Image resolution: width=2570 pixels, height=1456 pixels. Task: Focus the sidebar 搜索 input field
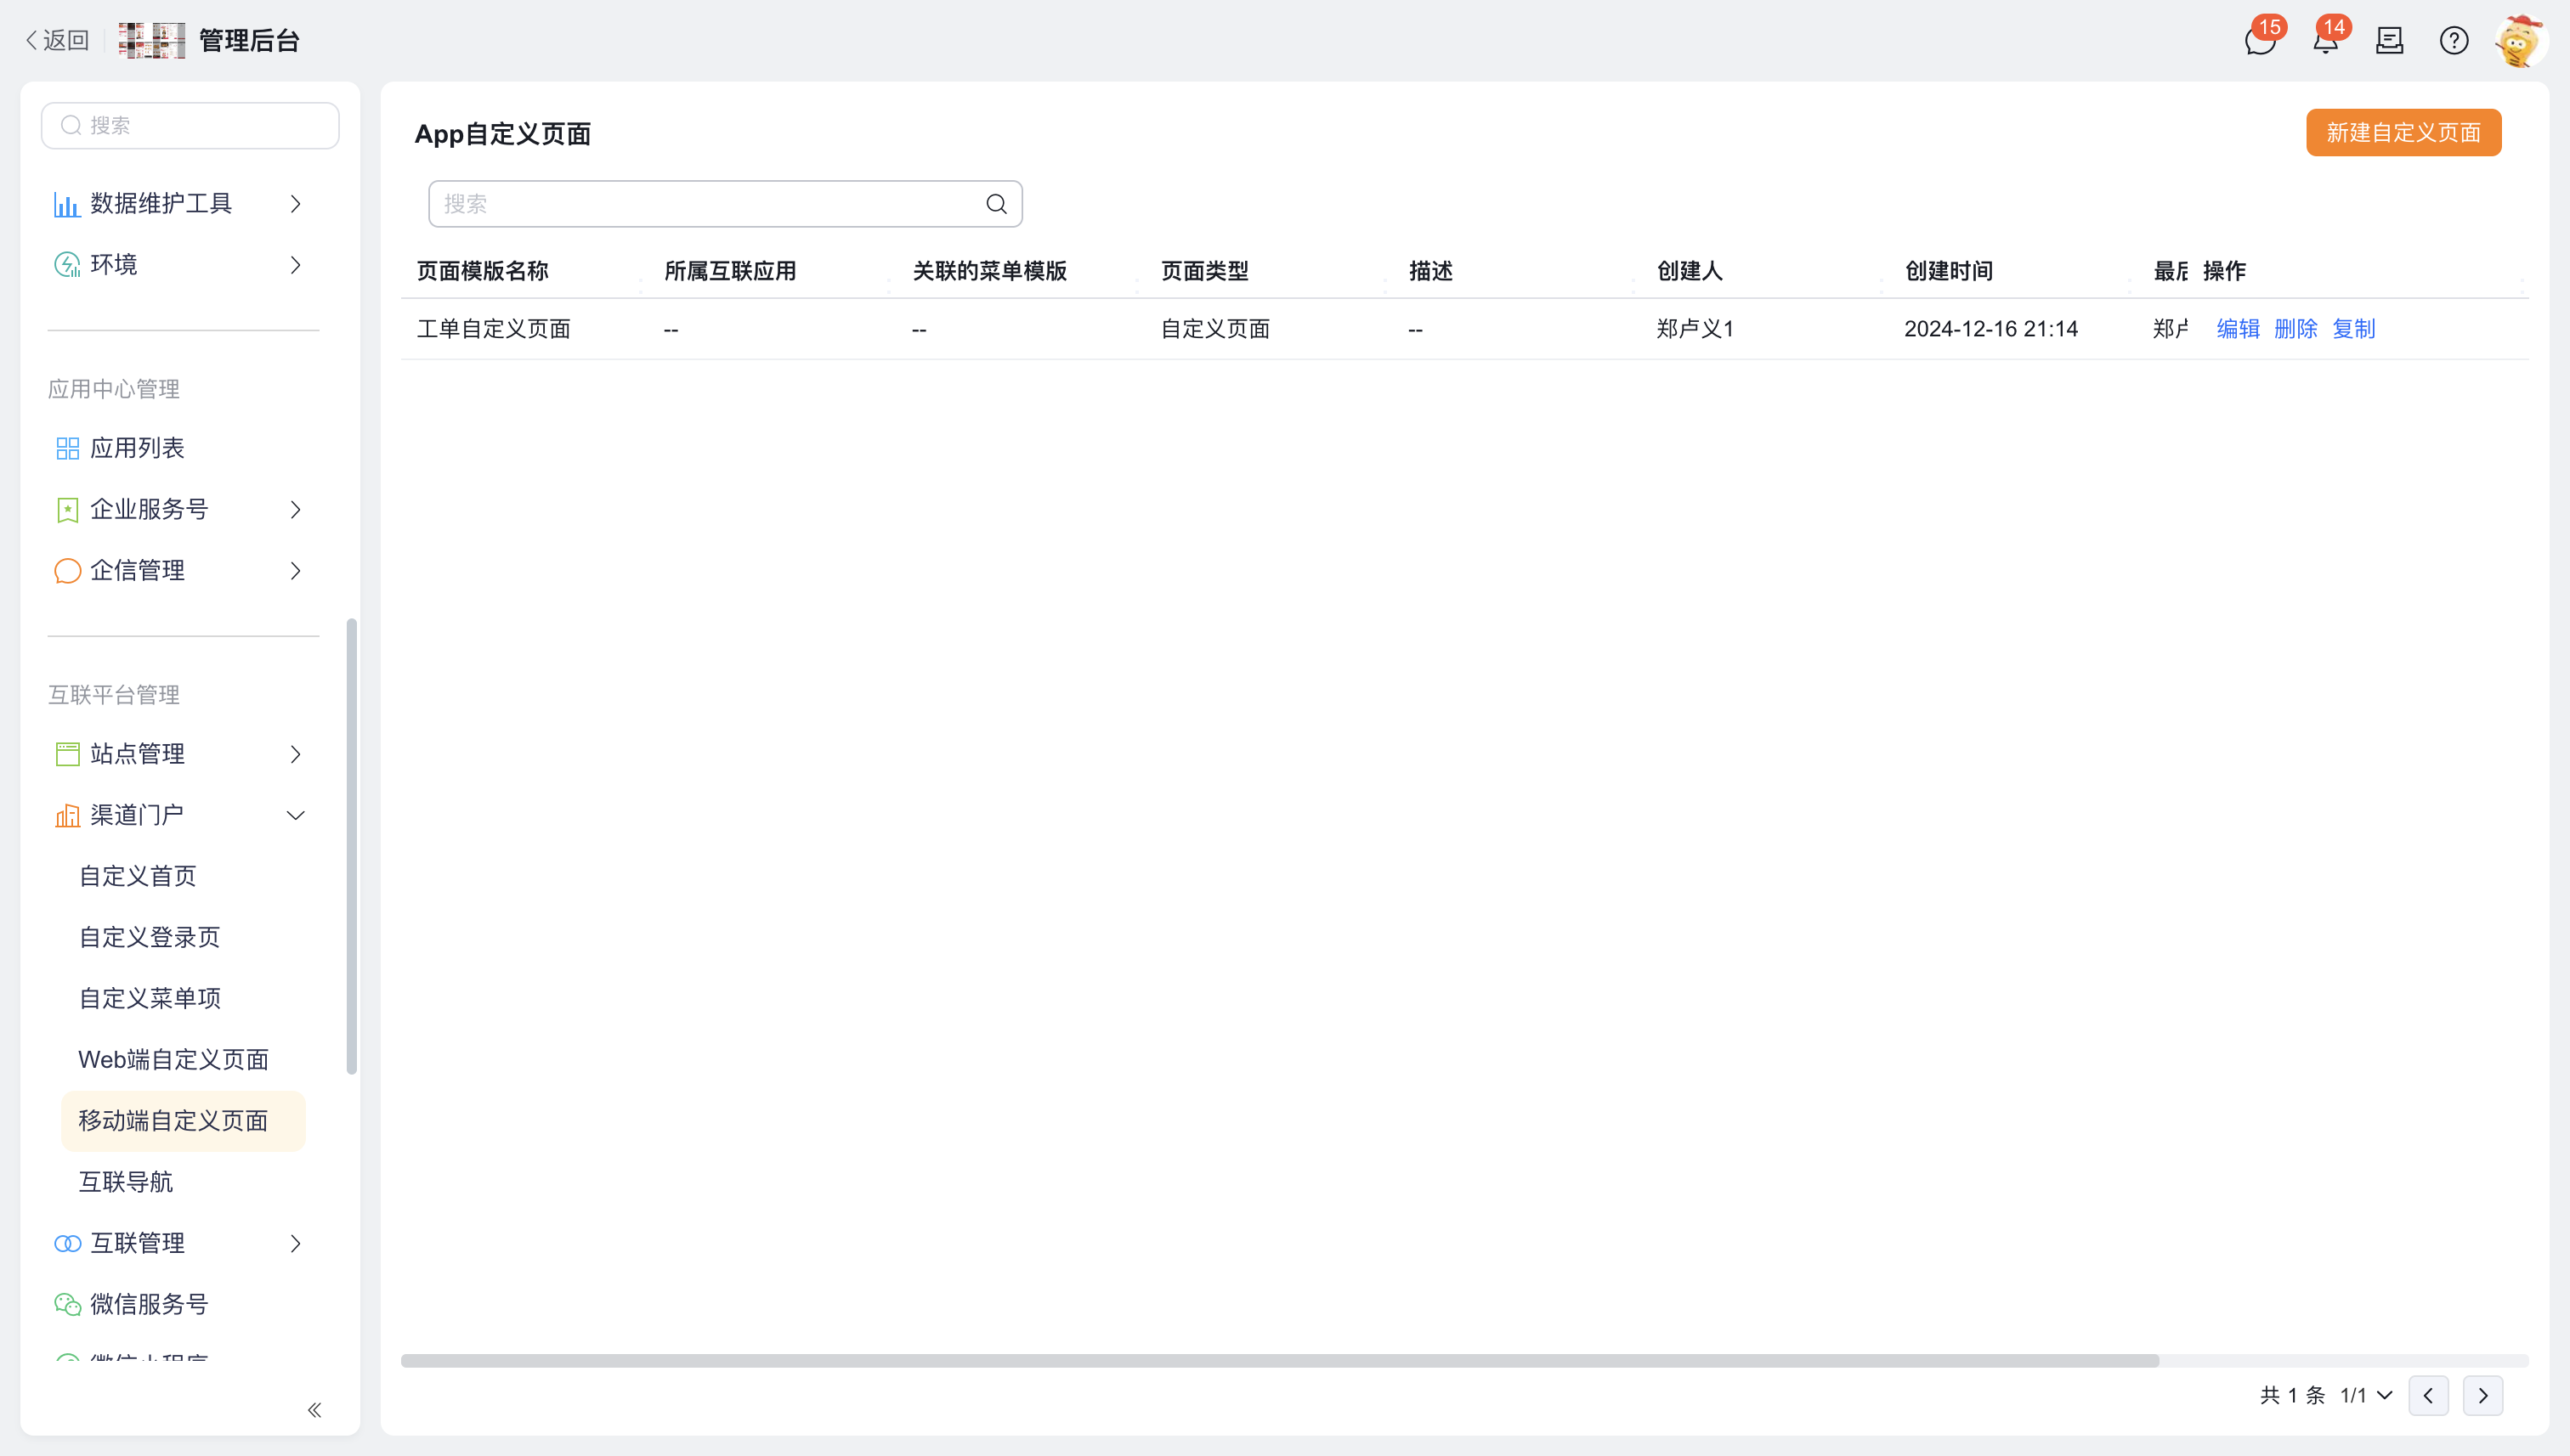[190, 126]
